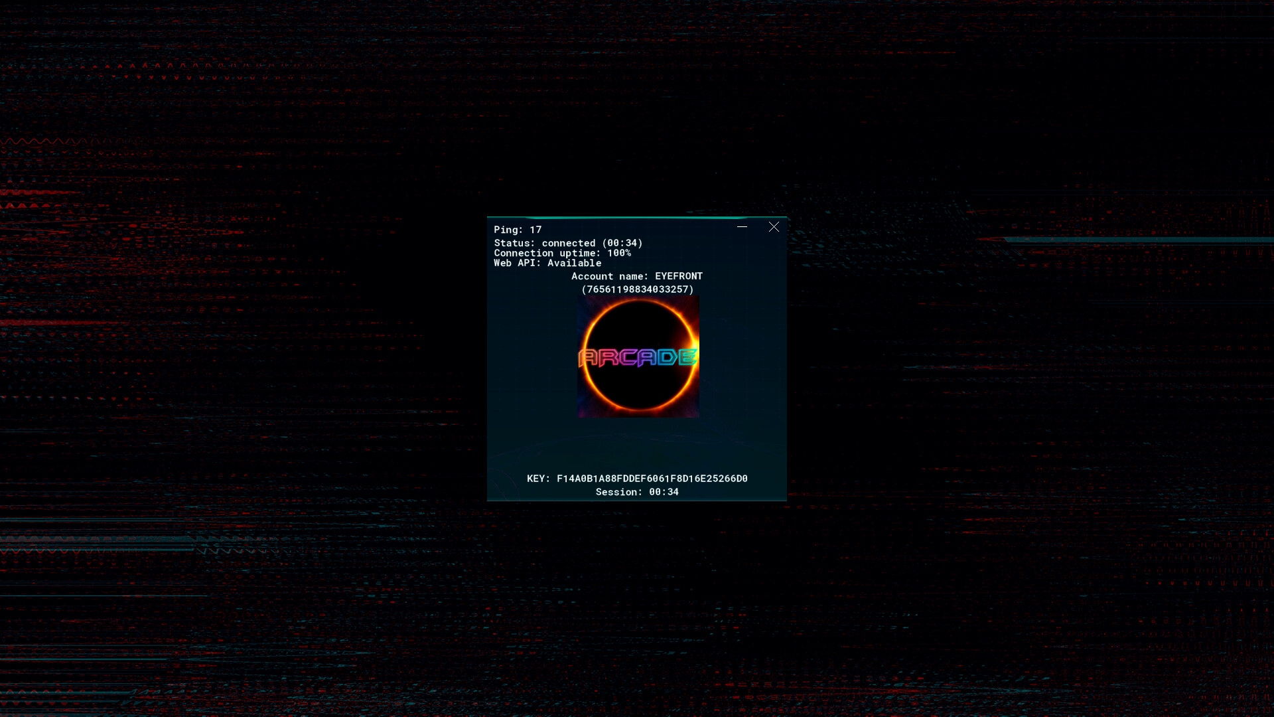Screen dimensions: 1274x717
Task: Click the KEY: label text
Action: [x=537, y=478]
